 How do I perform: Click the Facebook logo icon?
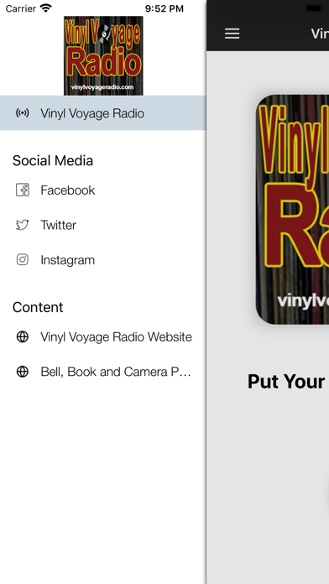pyautogui.click(x=23, y=190)
